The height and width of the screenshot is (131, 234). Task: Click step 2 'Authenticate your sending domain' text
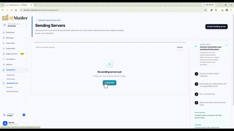pos(213,85)
